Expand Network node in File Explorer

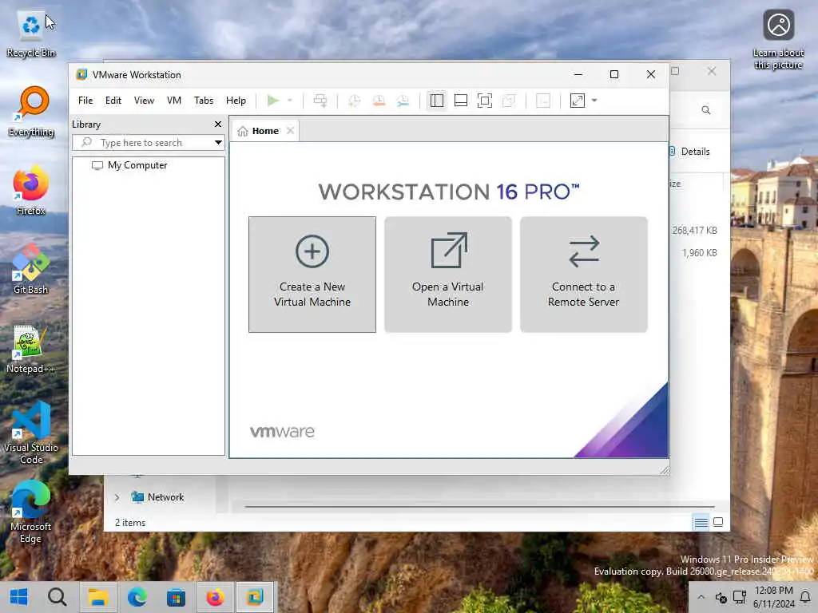117,497
